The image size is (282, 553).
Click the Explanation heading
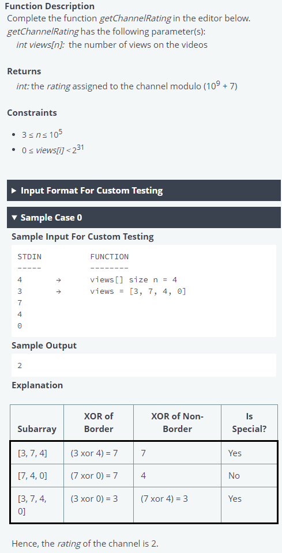(x=37, y=385)
